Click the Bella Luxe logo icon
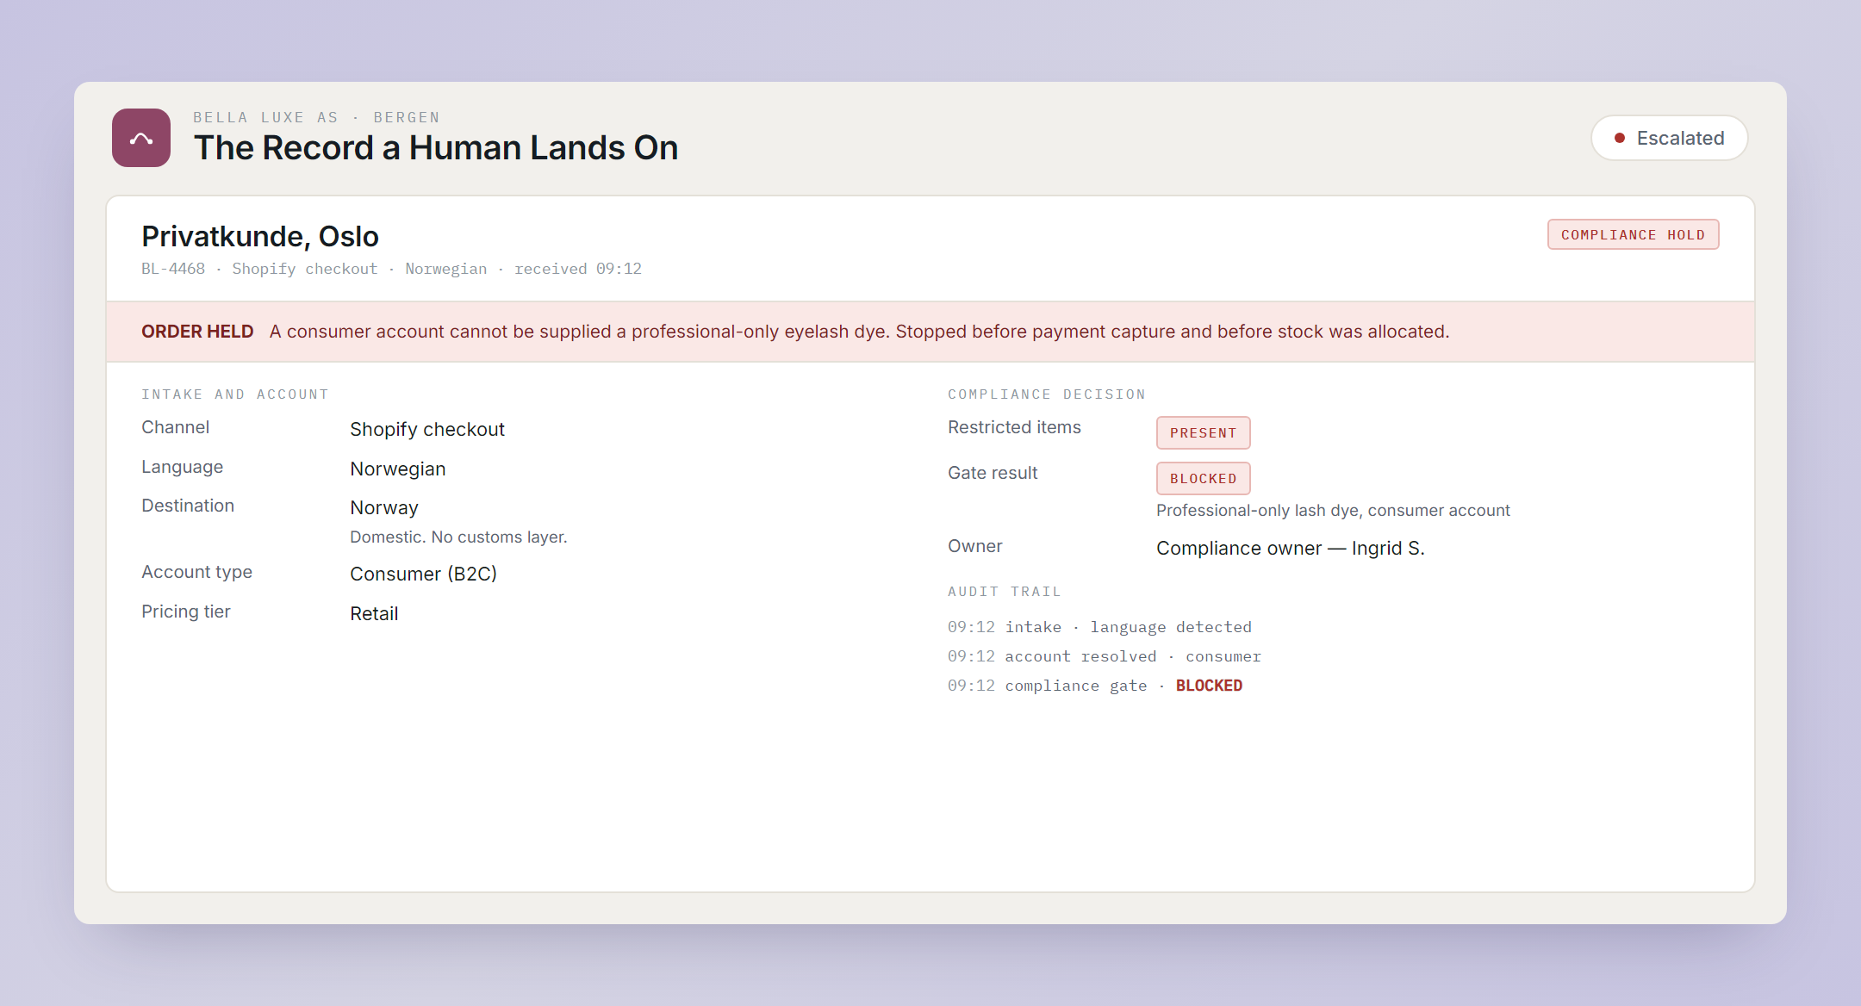1861x1006 pixels. tap(141, 138)
